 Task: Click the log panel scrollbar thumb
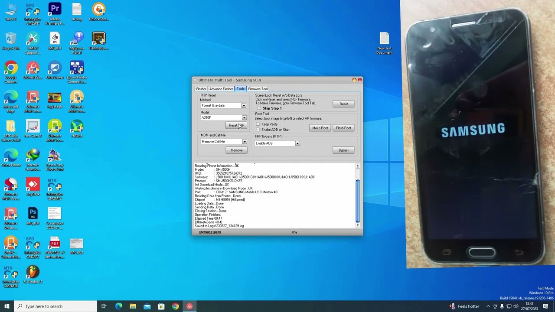[358, 201]
